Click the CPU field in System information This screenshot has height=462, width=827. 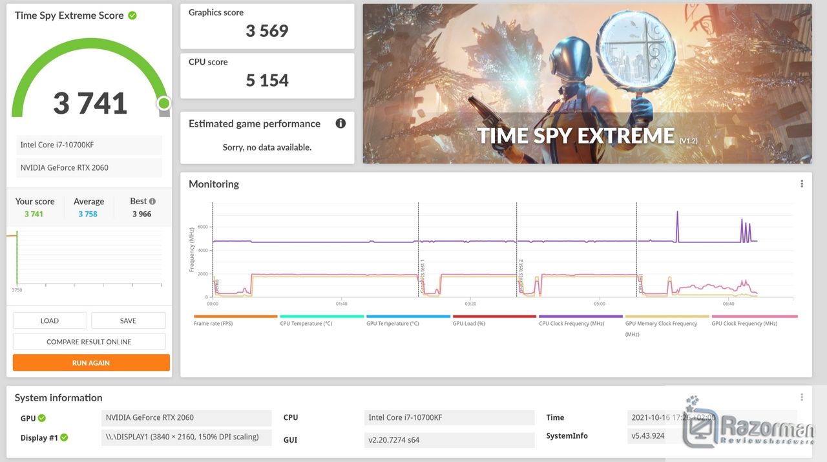pyautogui.click(x=450, y=417)
